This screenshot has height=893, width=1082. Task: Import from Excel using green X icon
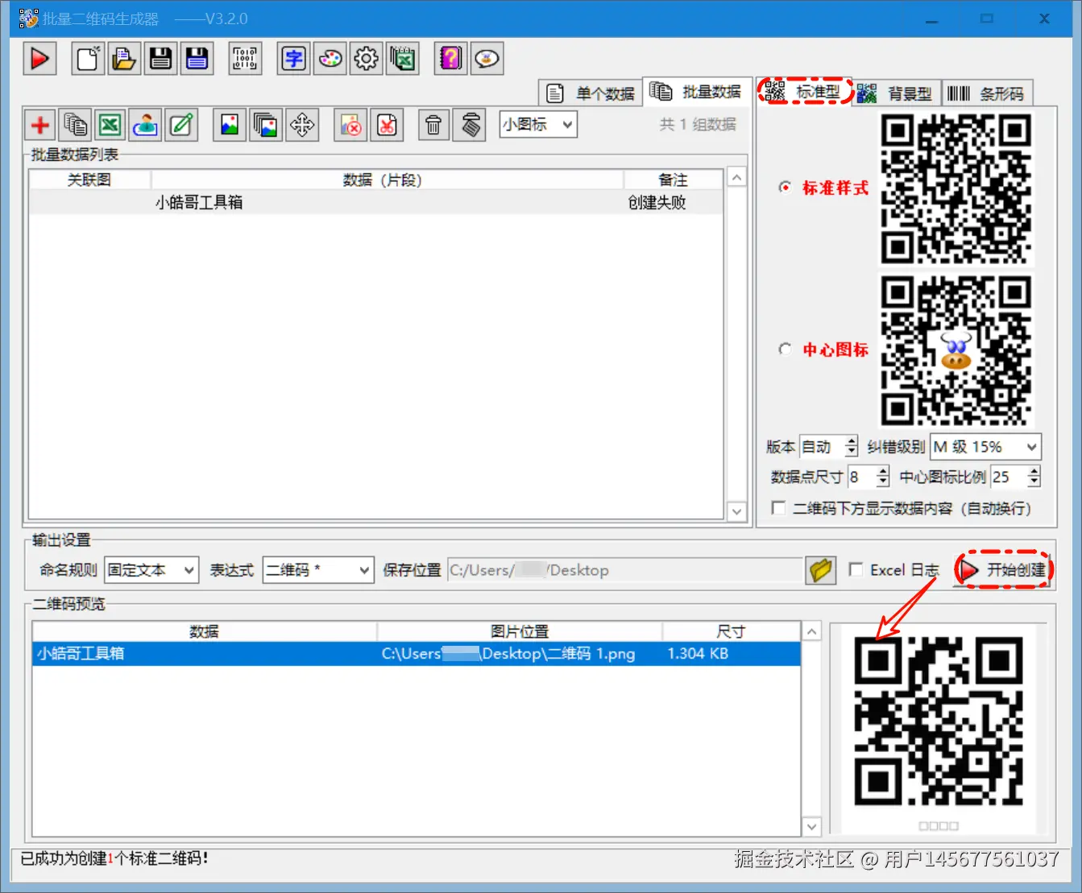point(110,125)
